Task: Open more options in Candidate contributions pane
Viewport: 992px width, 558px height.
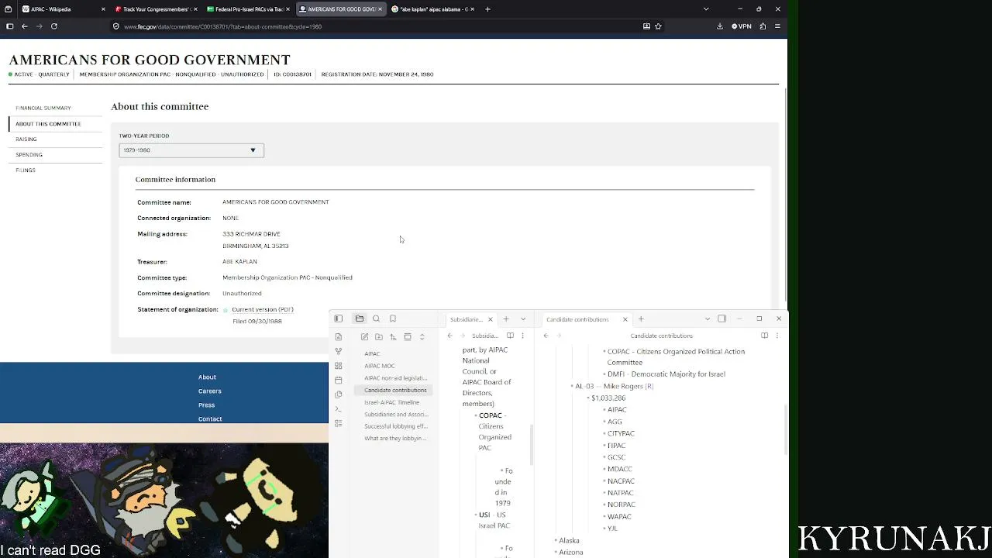Action: pos(777,336)
